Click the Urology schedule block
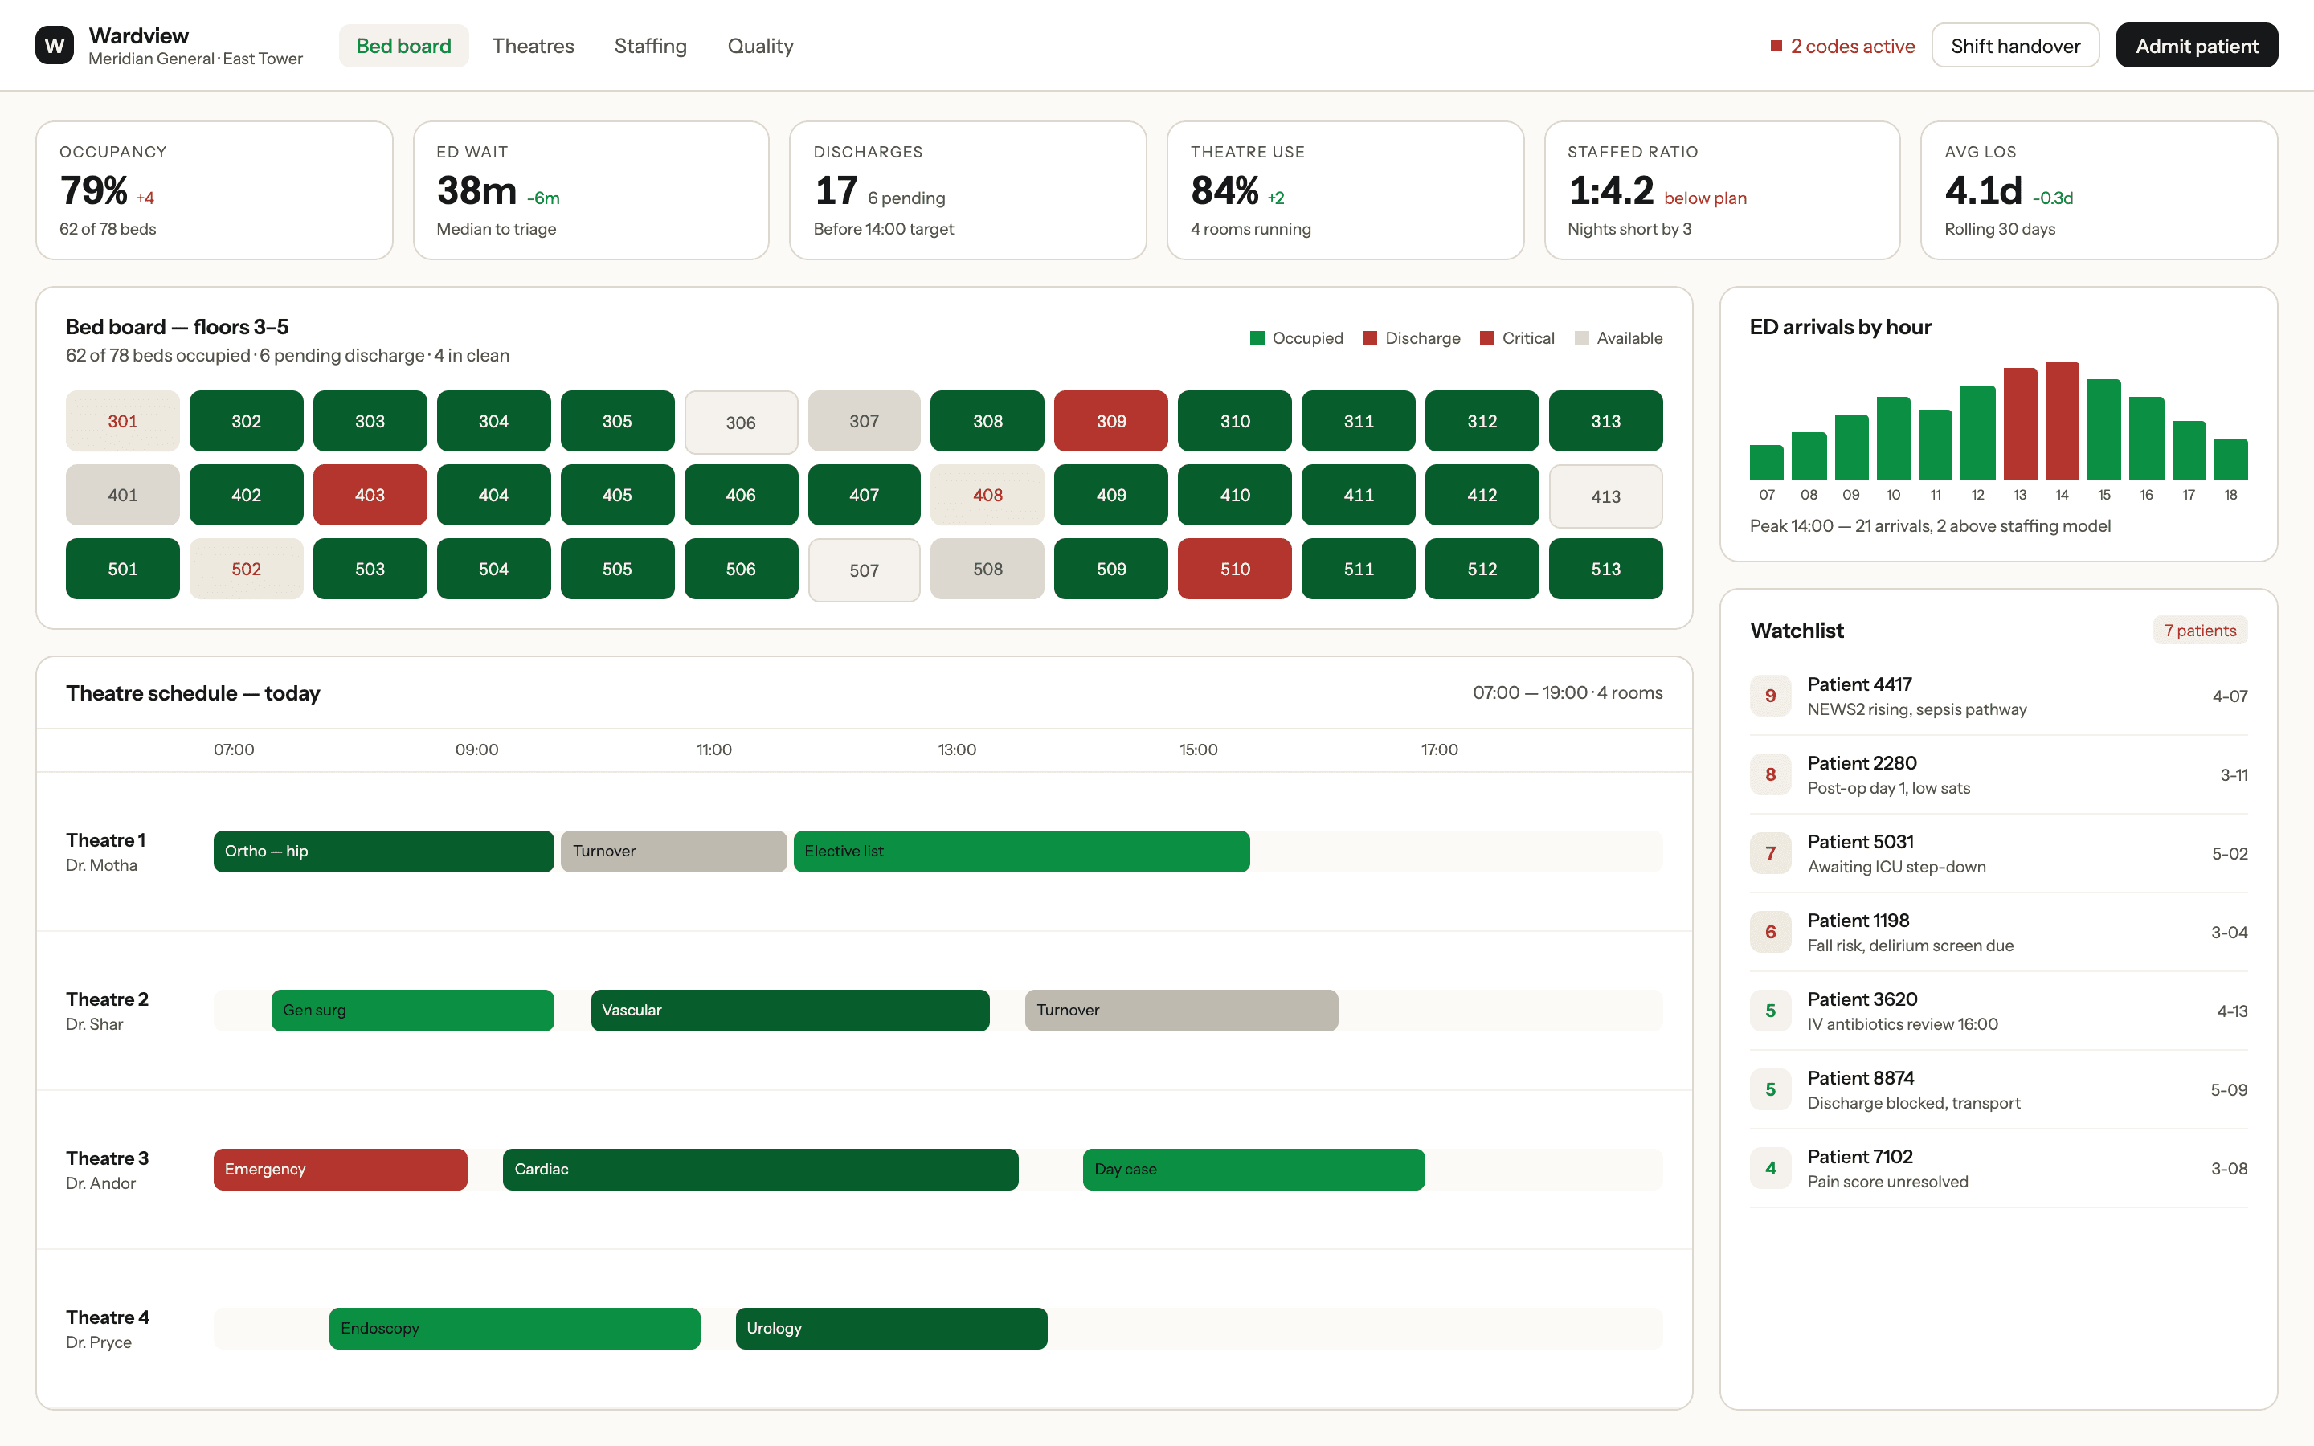Viewport: 2314px width, 1446px height. click(891, 1329)
